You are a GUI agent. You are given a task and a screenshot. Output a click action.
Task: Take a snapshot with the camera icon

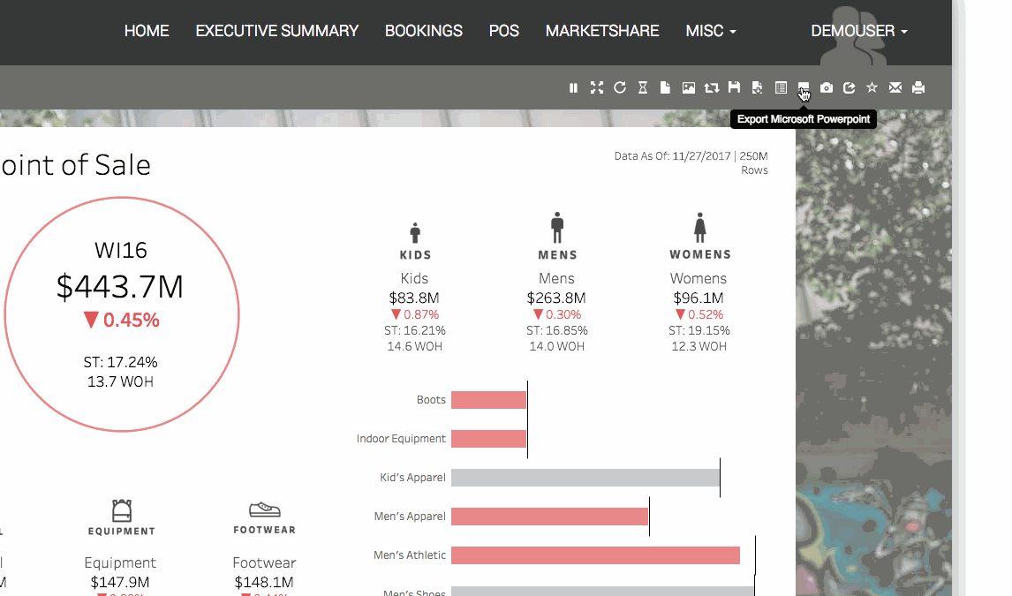827,87
